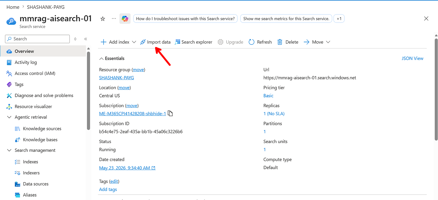Click the Aliases icon
The width and height of the screenshot is (438, 200).
pyautogui.click(x=18, y=195)
